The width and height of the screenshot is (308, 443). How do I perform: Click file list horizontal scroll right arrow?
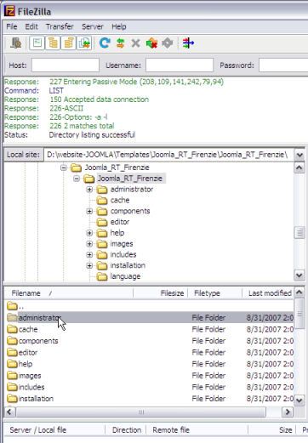click(x=288, y=412)
